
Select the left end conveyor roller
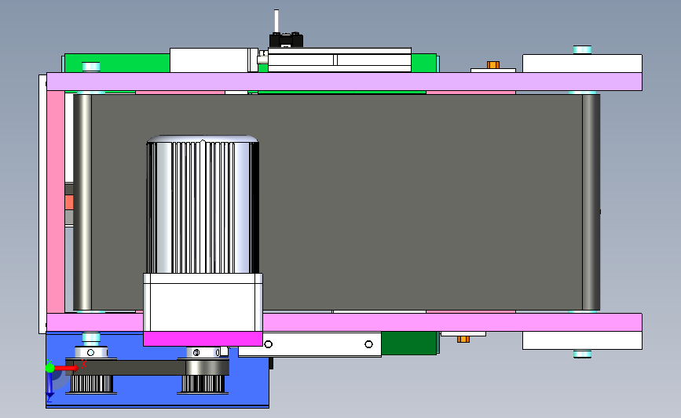[x=82, y=202]
